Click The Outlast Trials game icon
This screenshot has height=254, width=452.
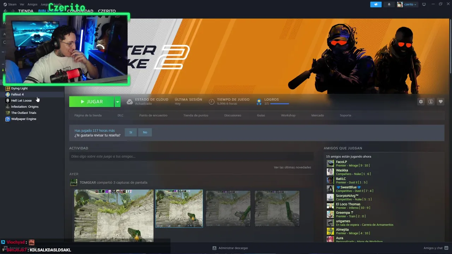8,113
